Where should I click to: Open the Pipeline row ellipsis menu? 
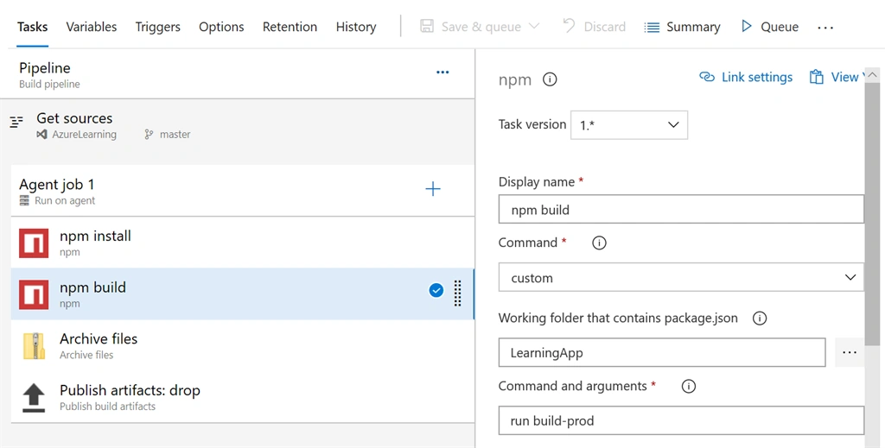[x=442, y=73]
